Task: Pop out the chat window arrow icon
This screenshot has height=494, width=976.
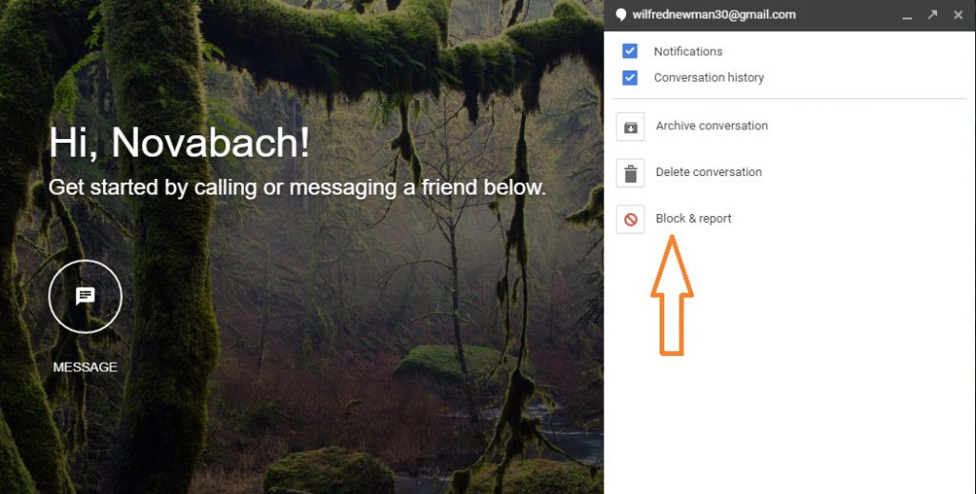Action: (x=932, y=15)
